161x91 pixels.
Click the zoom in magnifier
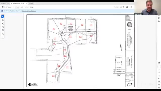159,85
